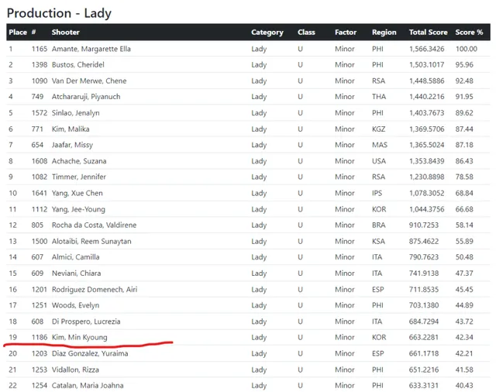Click the Class column header
The image size is (496, 392).
[x=306, y=33]
